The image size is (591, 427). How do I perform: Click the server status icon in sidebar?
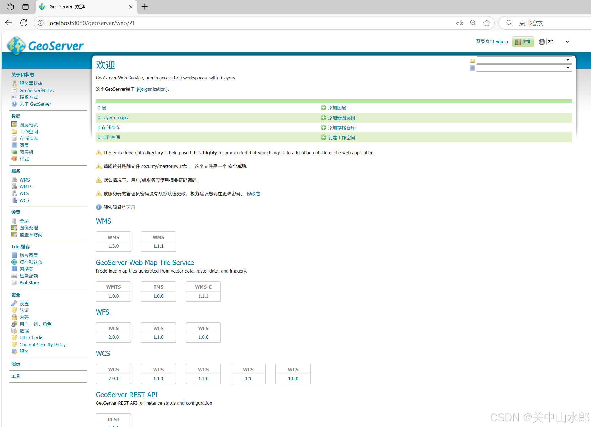tap(14, 83)
